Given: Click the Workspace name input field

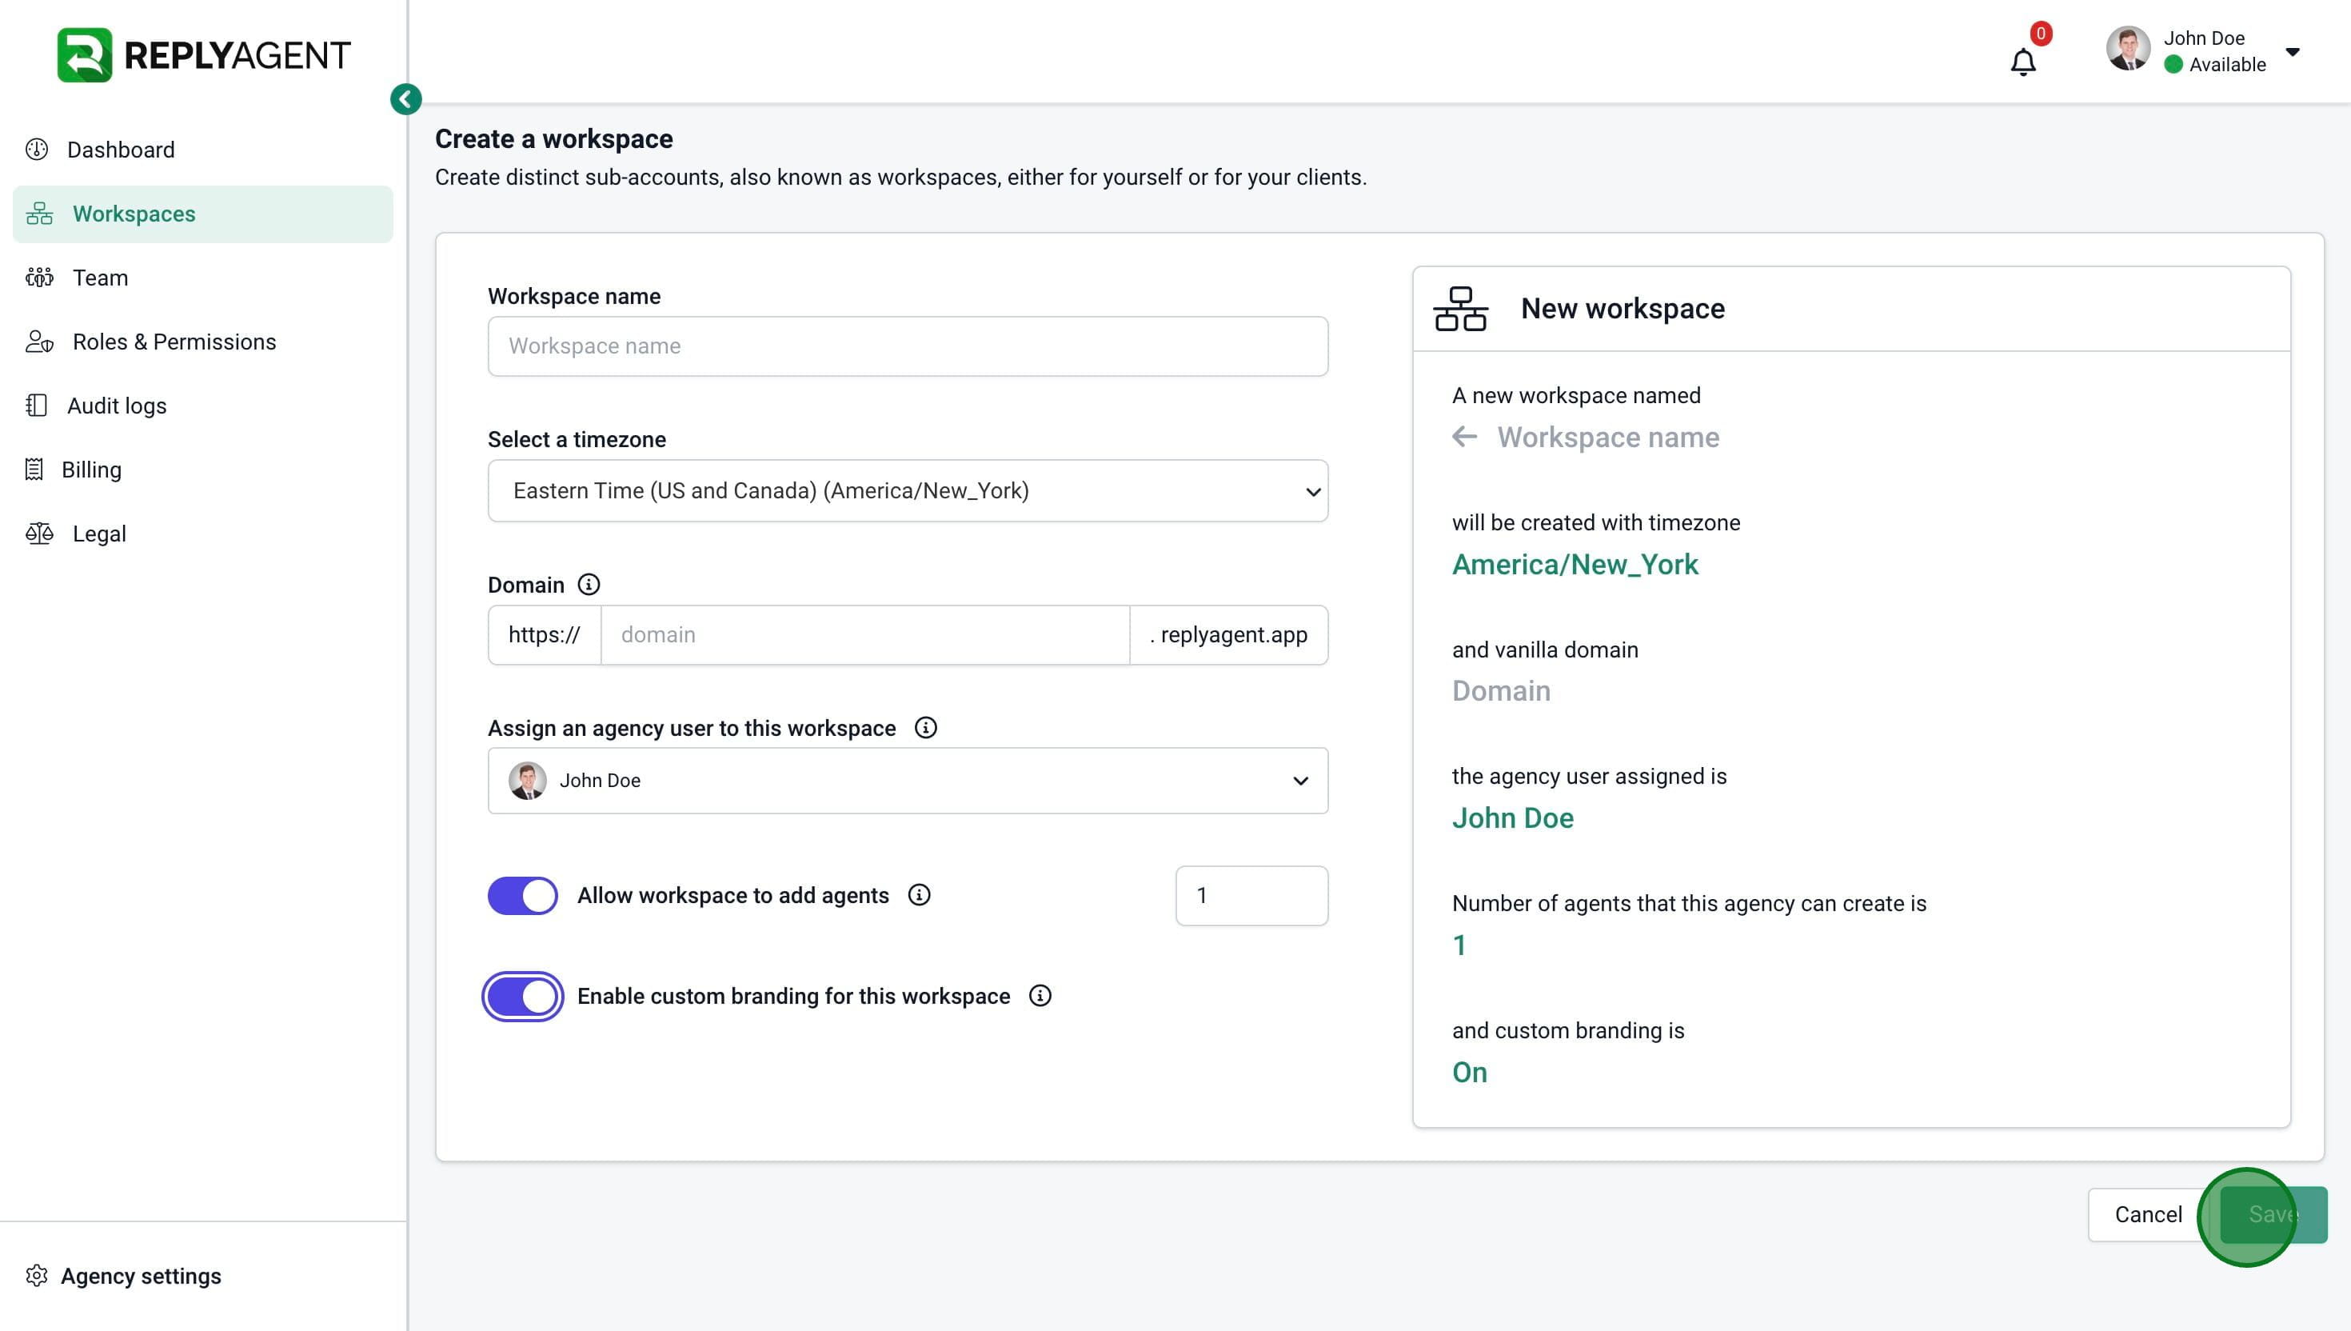Looking at the screenshot, I should (x=908, y=346).
